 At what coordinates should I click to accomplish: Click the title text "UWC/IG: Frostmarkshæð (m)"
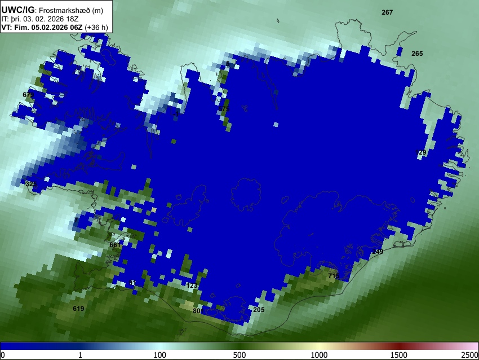[52, 10]
